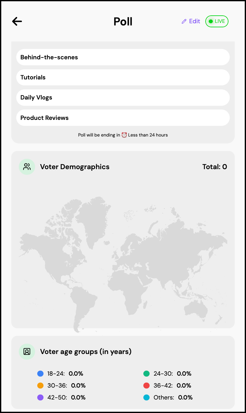The height and width of the screenshot is (413, 246).
Task: Click the alarm clock emoji icon
Action: click(124, 135)
